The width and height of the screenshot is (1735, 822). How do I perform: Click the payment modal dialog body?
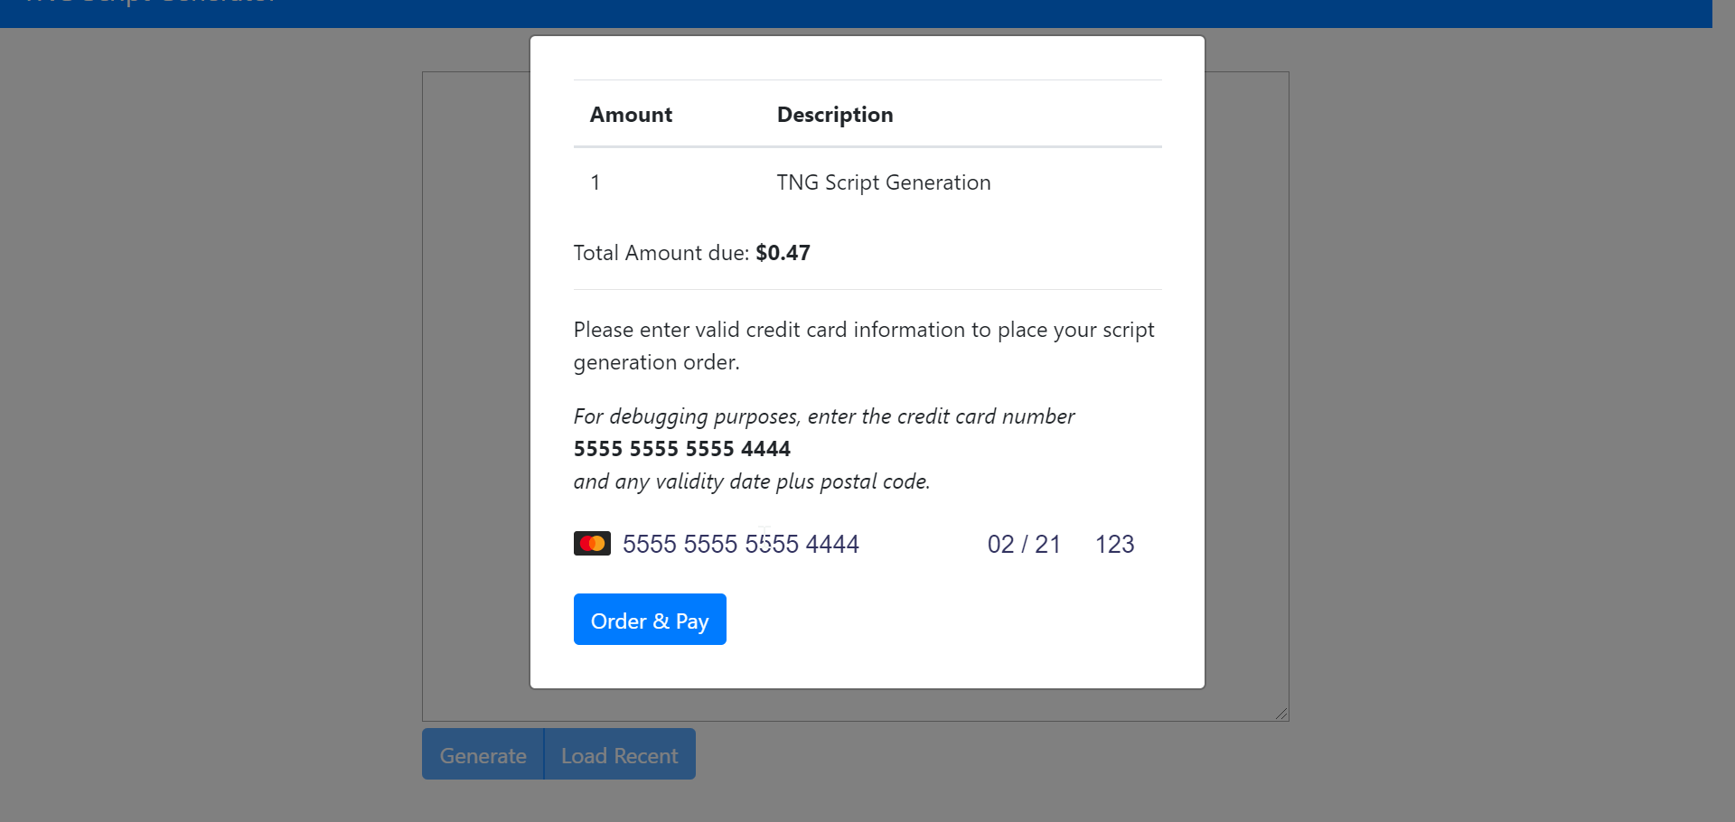click(867, 361)
